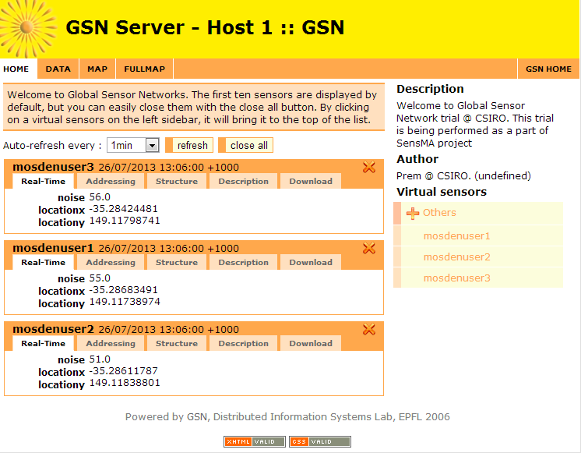Click the CSS Valid badge

point(319,441)
